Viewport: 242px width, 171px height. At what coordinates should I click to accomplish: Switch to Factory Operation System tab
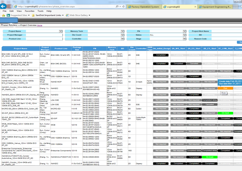(145, 7)
